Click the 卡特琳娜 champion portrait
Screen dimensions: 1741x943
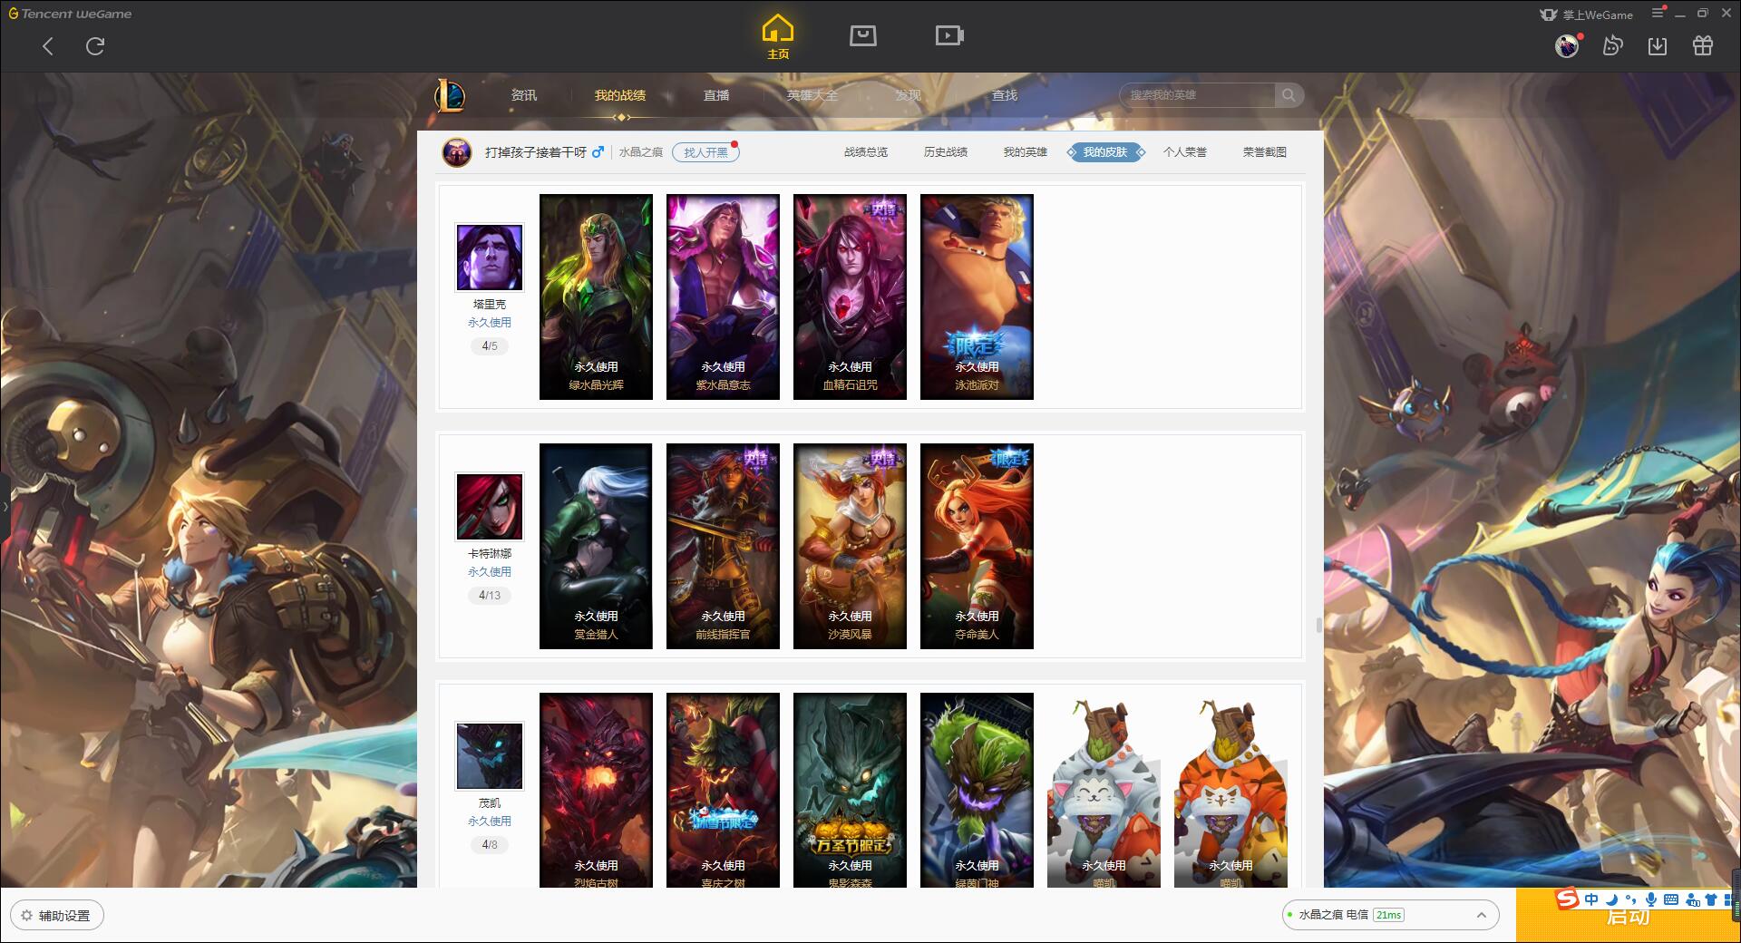coord(490,507)
